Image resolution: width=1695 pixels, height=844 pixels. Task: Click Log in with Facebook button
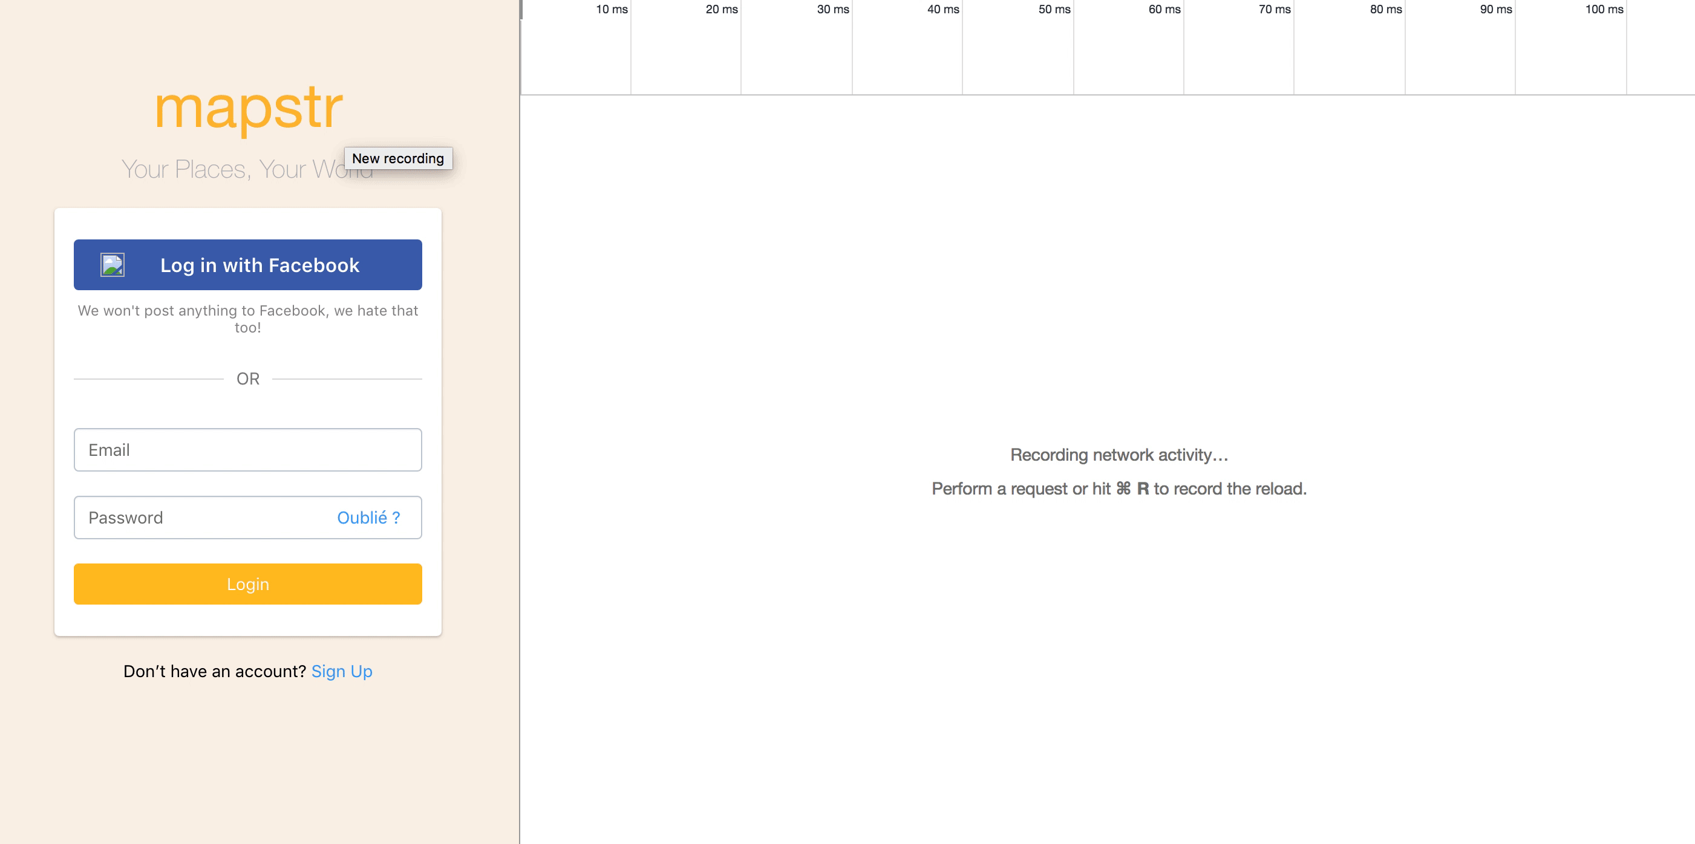(260, 265)
